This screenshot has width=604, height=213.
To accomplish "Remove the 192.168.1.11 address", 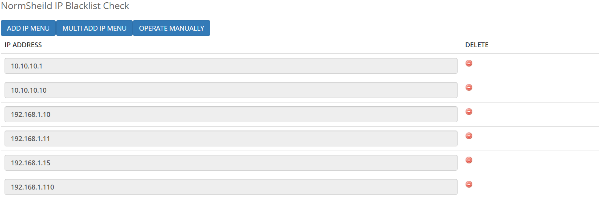I will click(469, 136).
